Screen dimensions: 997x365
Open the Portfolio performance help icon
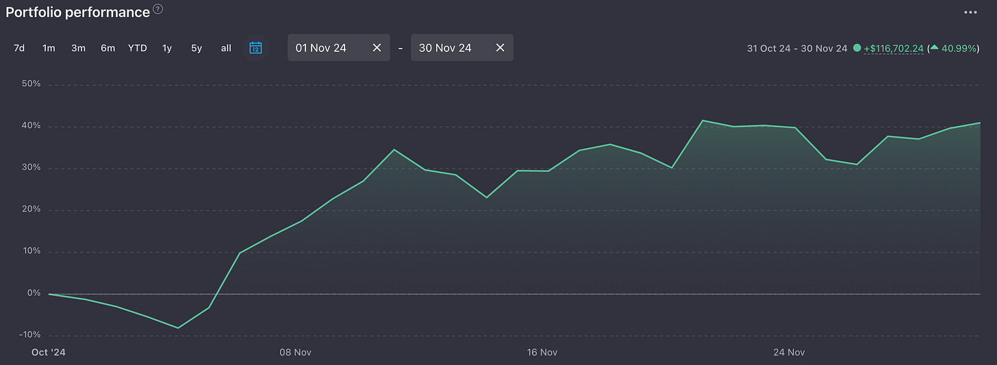pyautogui.click(x=158, y=10)
